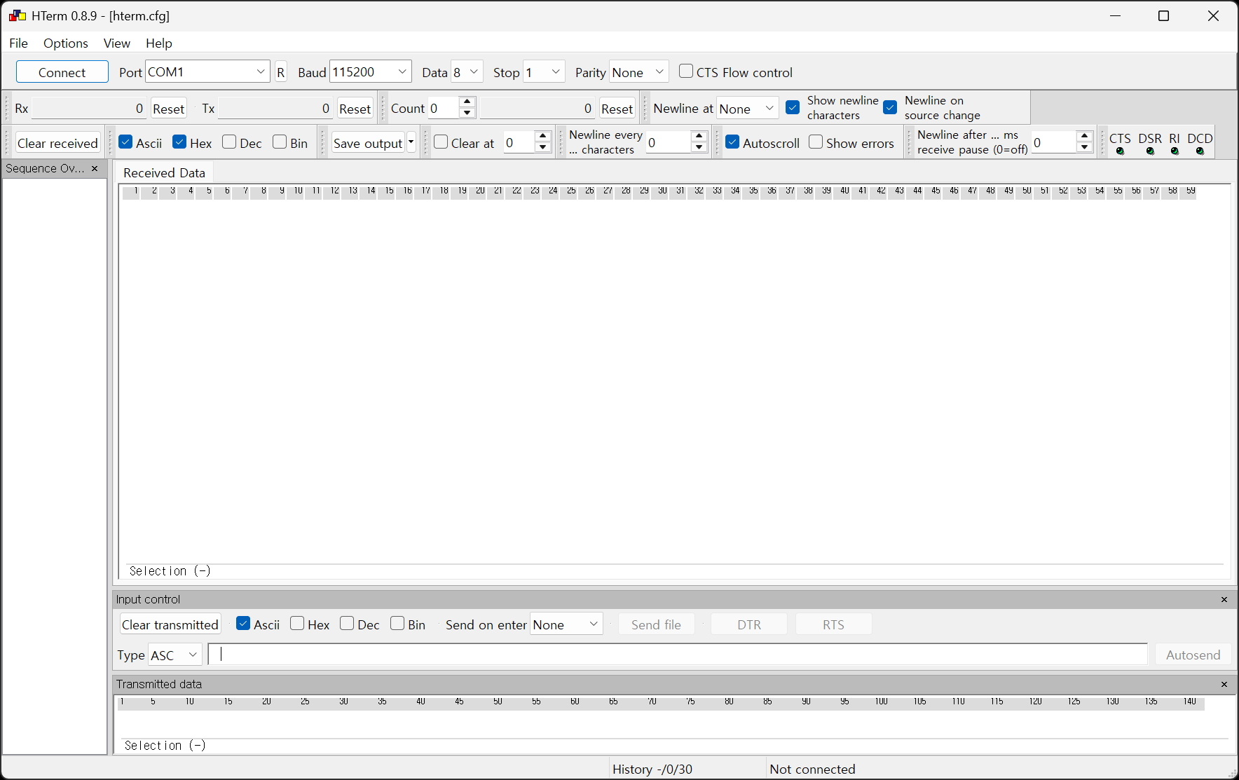1239x780 pixels.
Task: Reset the Tx counter
Action: 355,109
